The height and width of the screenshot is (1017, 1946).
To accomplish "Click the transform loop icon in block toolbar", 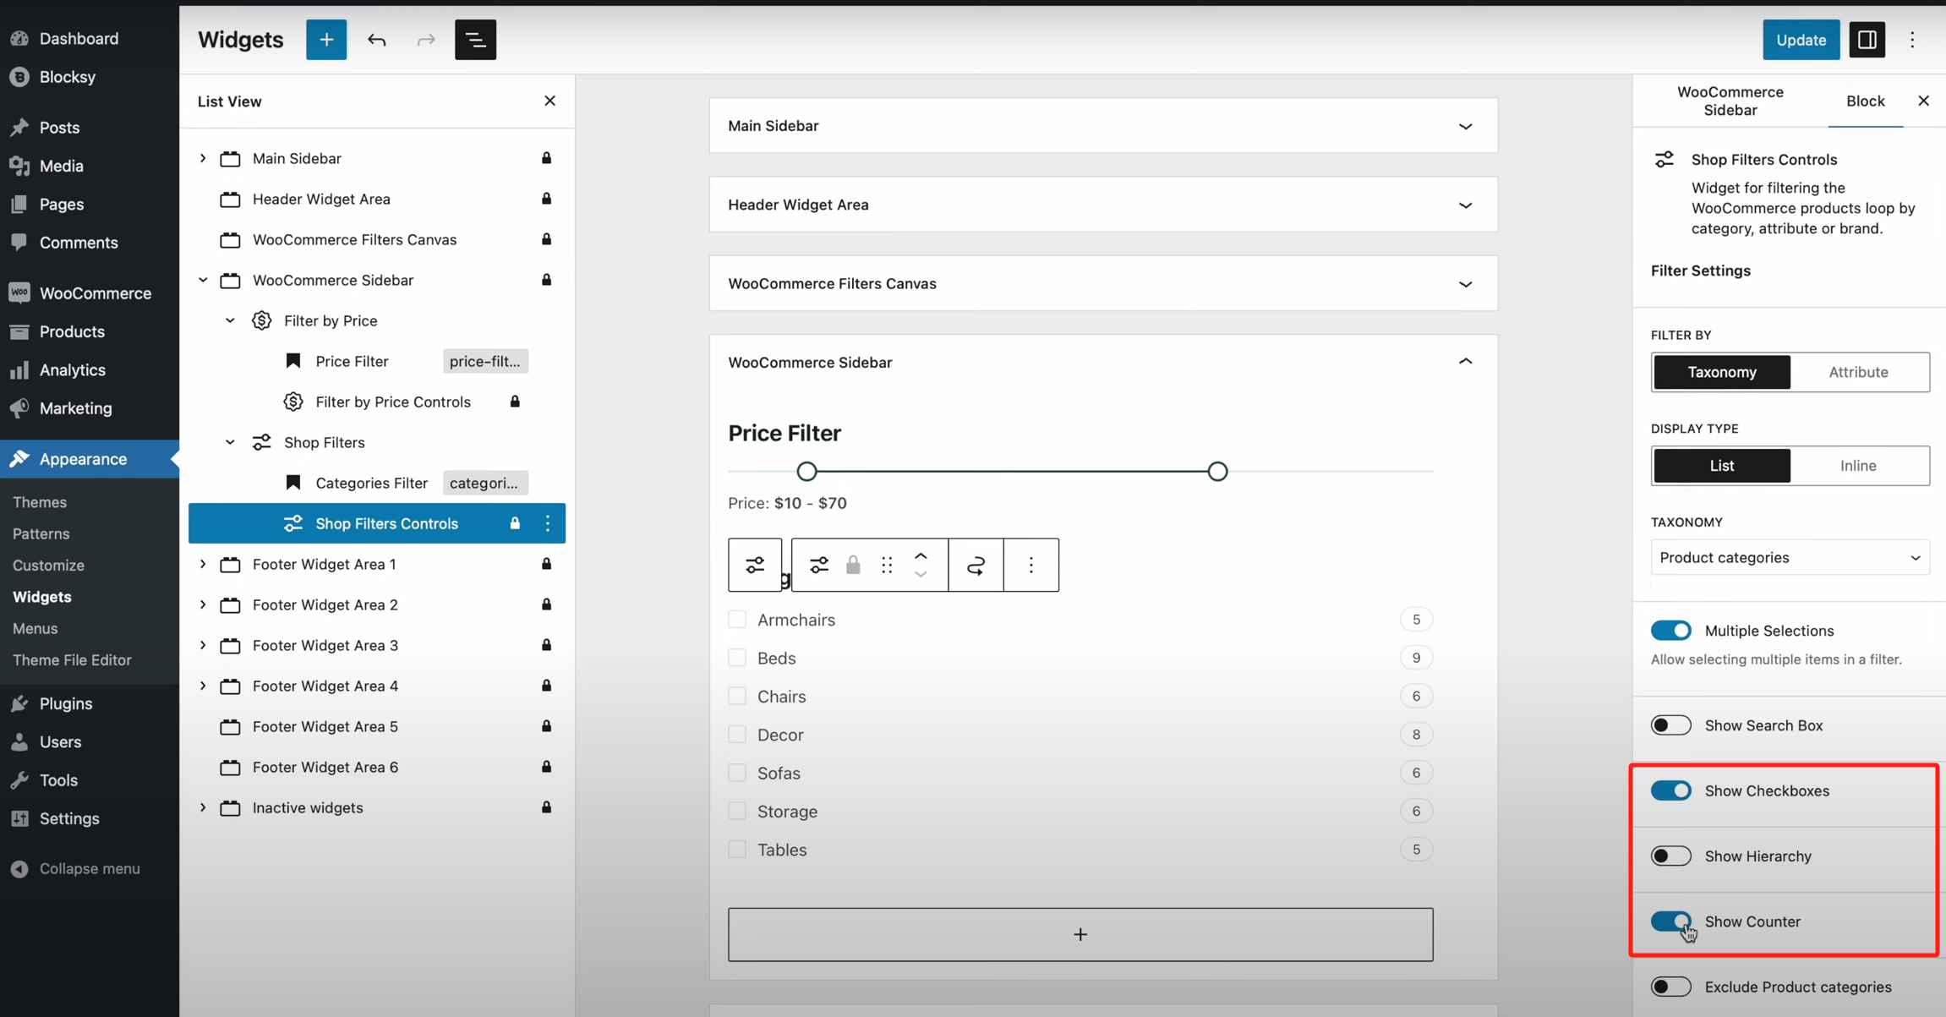I will point(976,565).
